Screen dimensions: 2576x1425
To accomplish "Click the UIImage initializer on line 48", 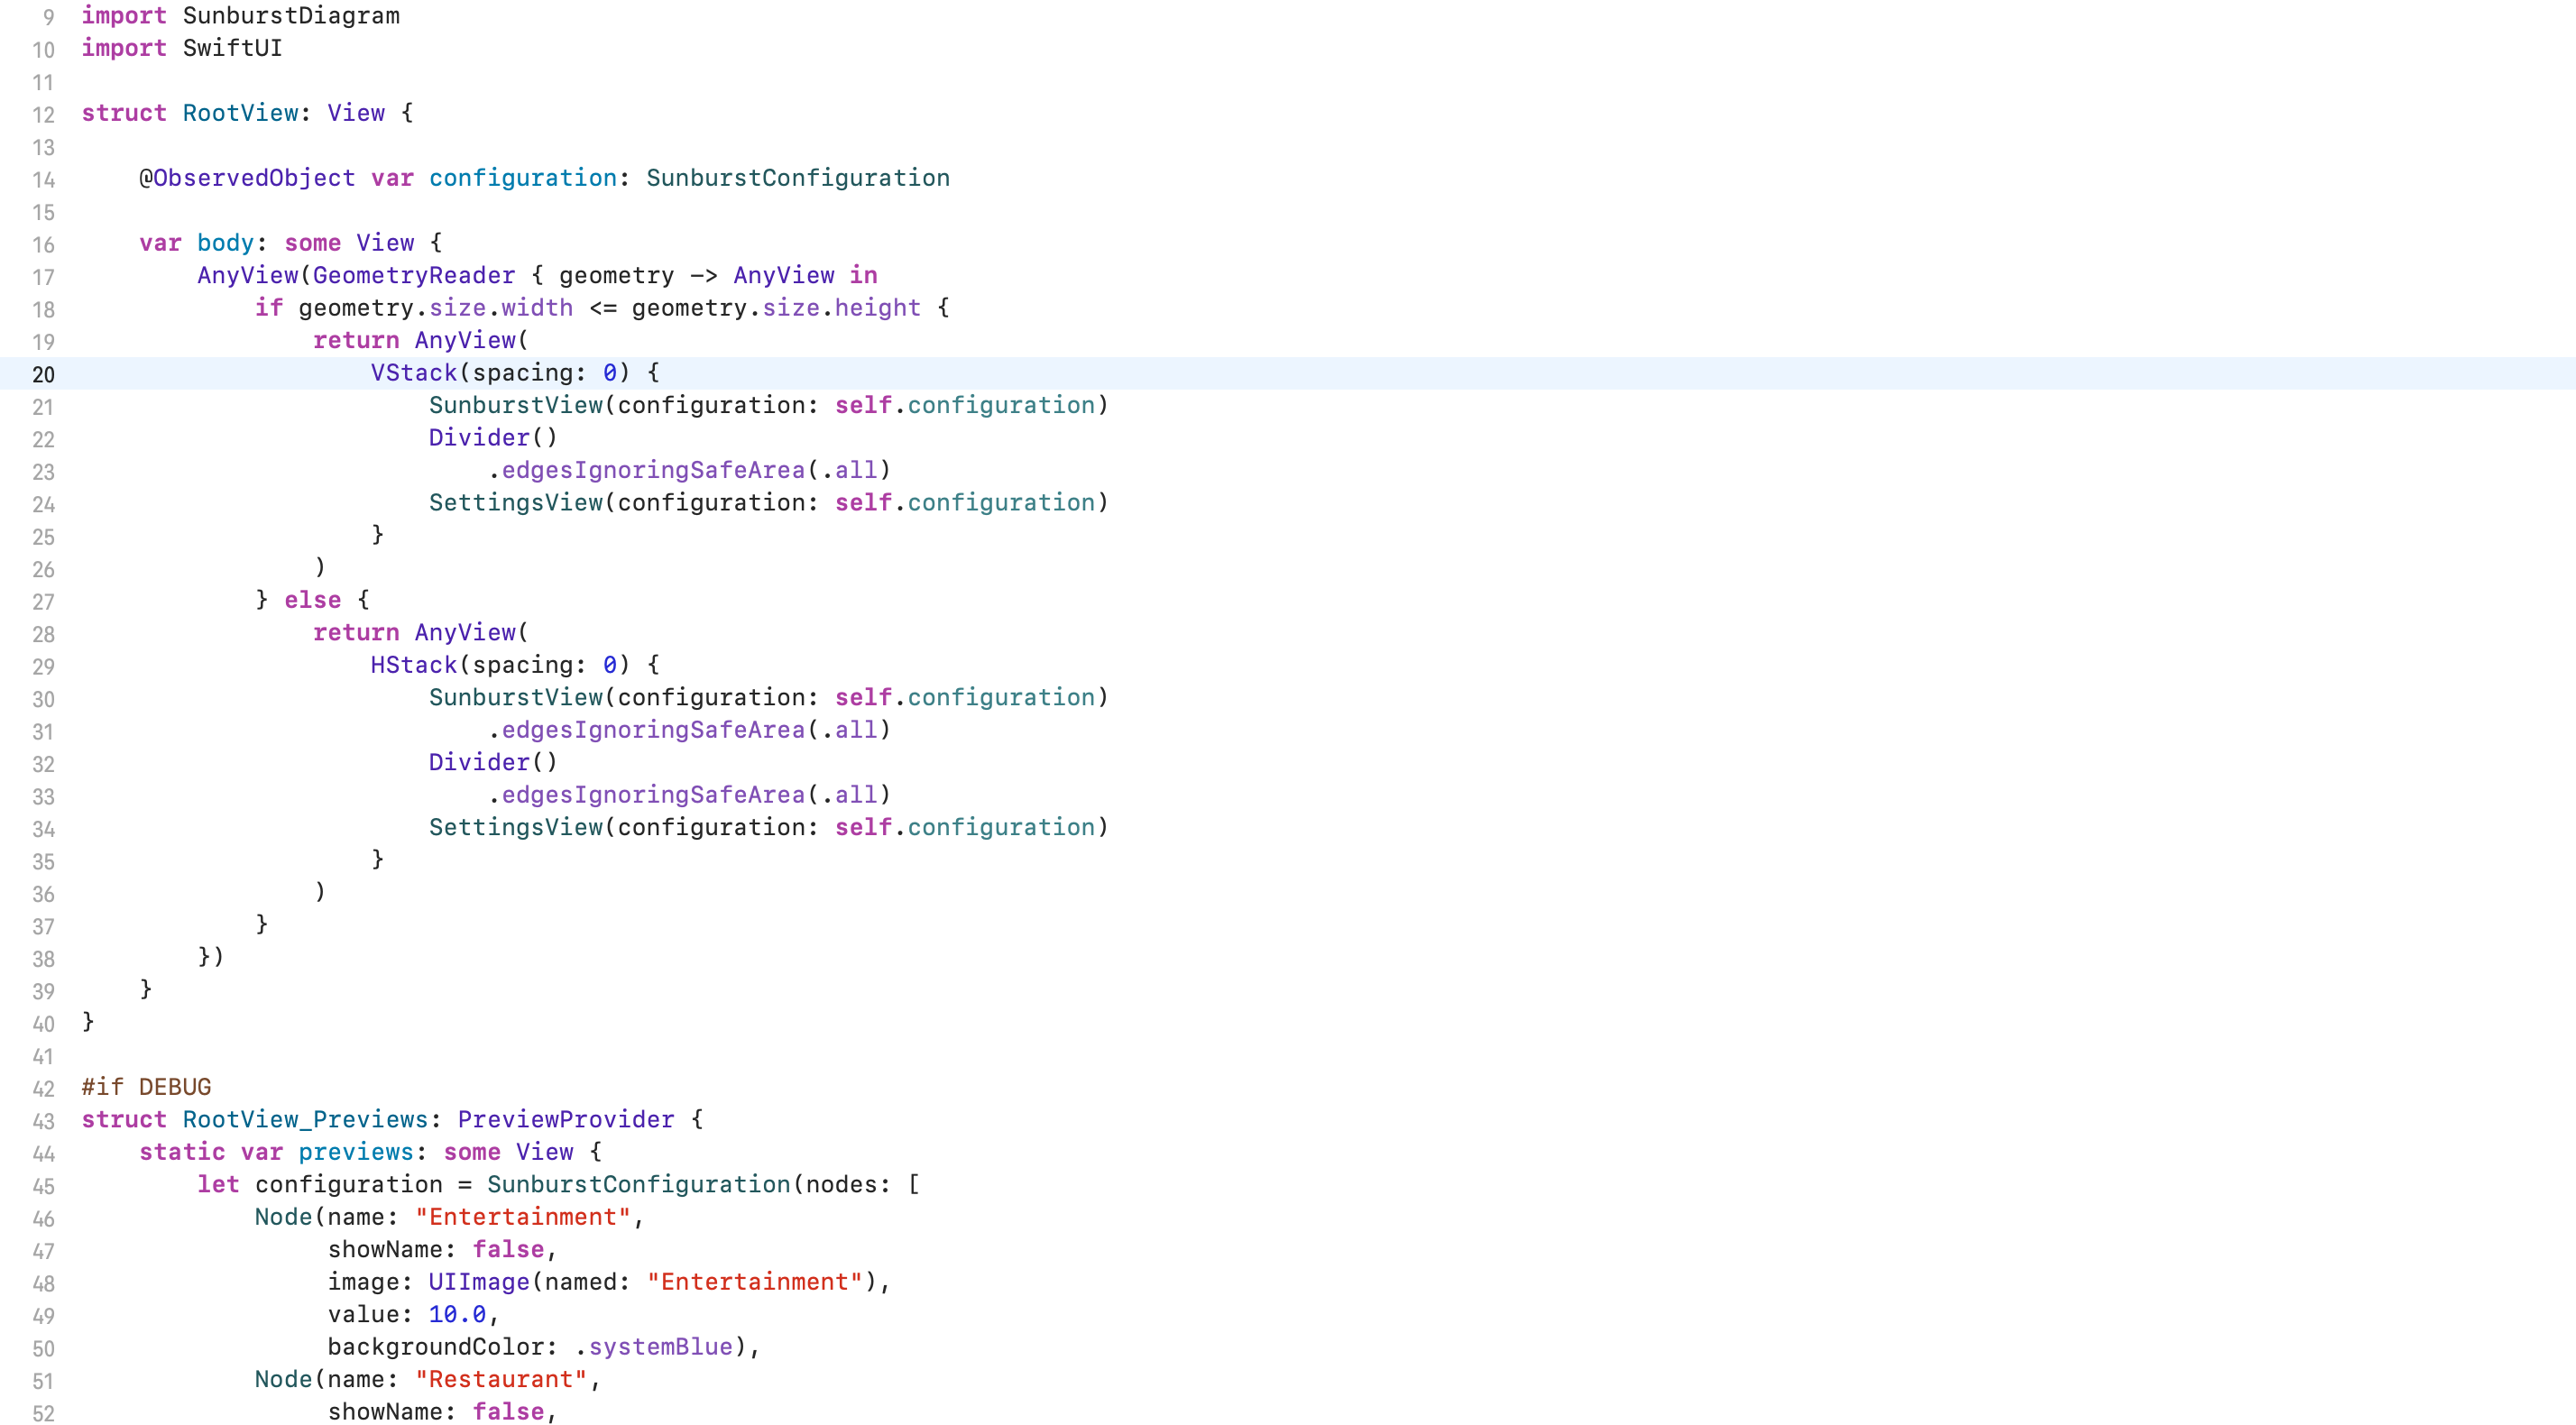I will point(479,1282).
